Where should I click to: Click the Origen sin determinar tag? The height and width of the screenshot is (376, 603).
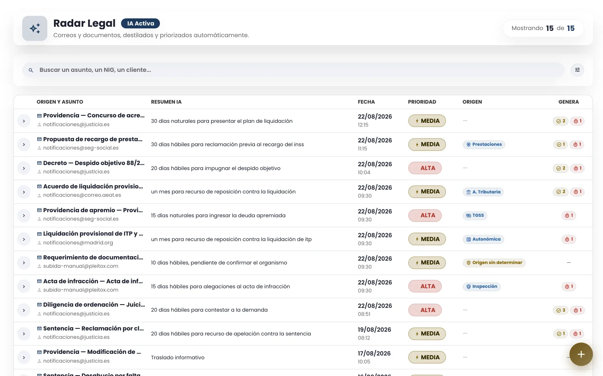494,263
